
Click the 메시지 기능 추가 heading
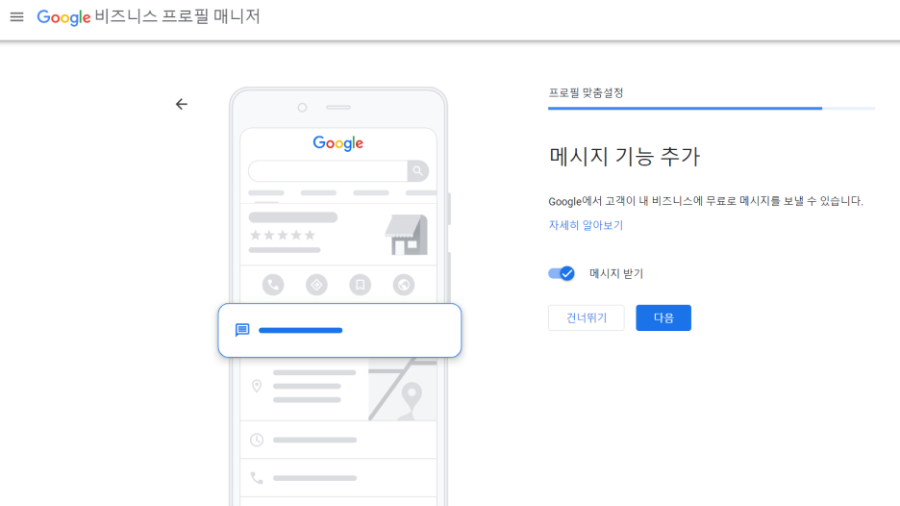[x=624, y=156]
